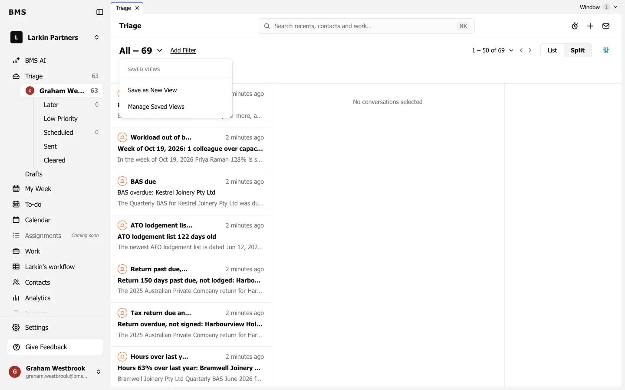Select Graham Westbrook inbox with 63 items
The height and width of the screenshot is (390, 625).
click(62, 91)
